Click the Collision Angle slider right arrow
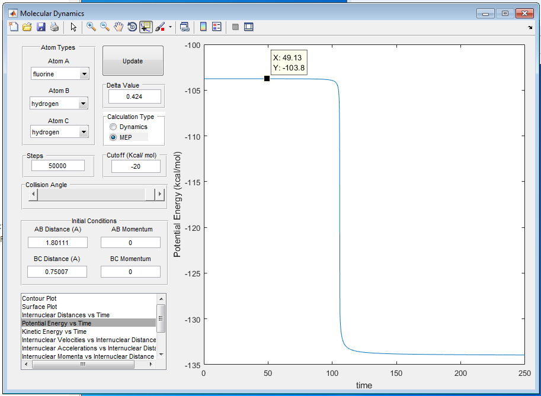 pyautogui.click(x=158, y=194)
